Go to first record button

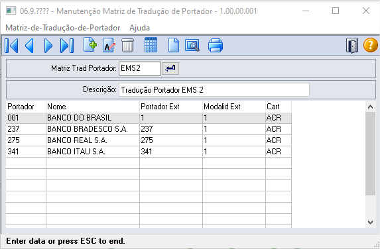pyautogui.click(x=11, y=45)
